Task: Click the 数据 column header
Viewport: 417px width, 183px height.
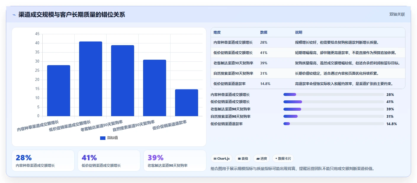Action: [264, 32]
